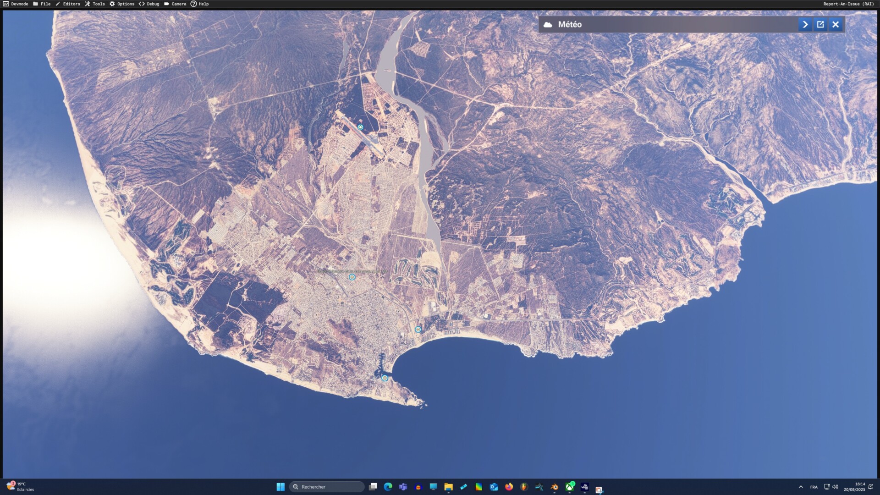The width and height of the screenshot is (880, 495).
Task: Click the Options gear menu
Action: click(122, 4)
